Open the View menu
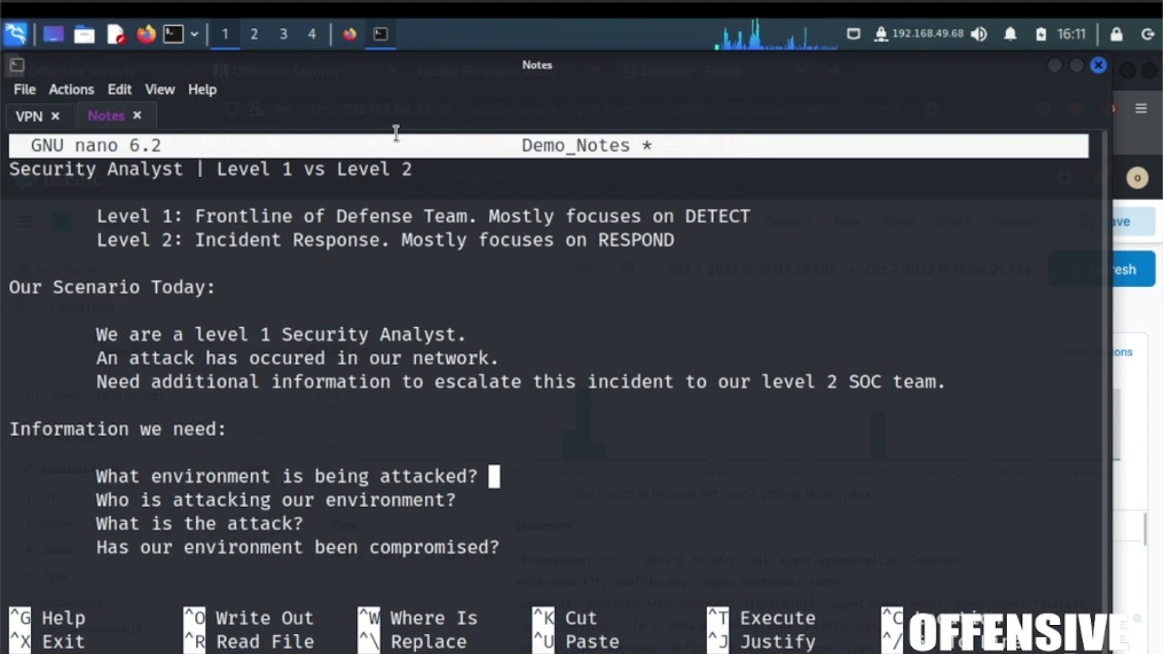Screen dimensions: 1163x654 point(159,89)
